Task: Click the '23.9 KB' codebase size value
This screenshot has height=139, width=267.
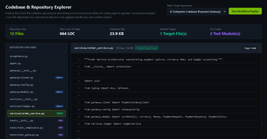Action: 117,34
